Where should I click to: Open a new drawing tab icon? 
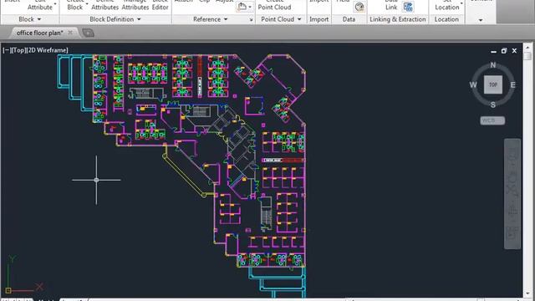tap(88, 33)
